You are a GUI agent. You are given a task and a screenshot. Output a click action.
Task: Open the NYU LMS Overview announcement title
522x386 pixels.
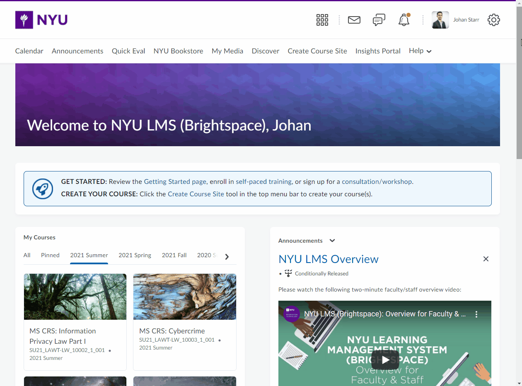[329, 259]
